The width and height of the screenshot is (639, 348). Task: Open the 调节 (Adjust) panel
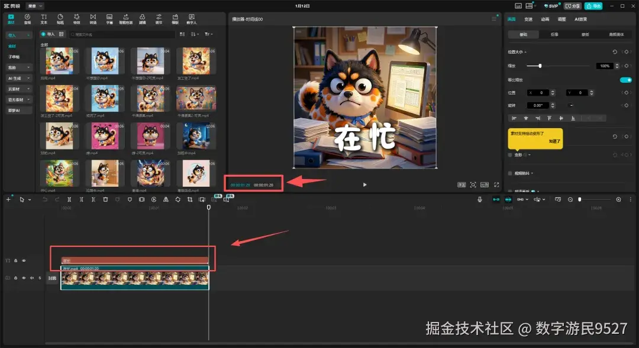(x=159, y=19)
